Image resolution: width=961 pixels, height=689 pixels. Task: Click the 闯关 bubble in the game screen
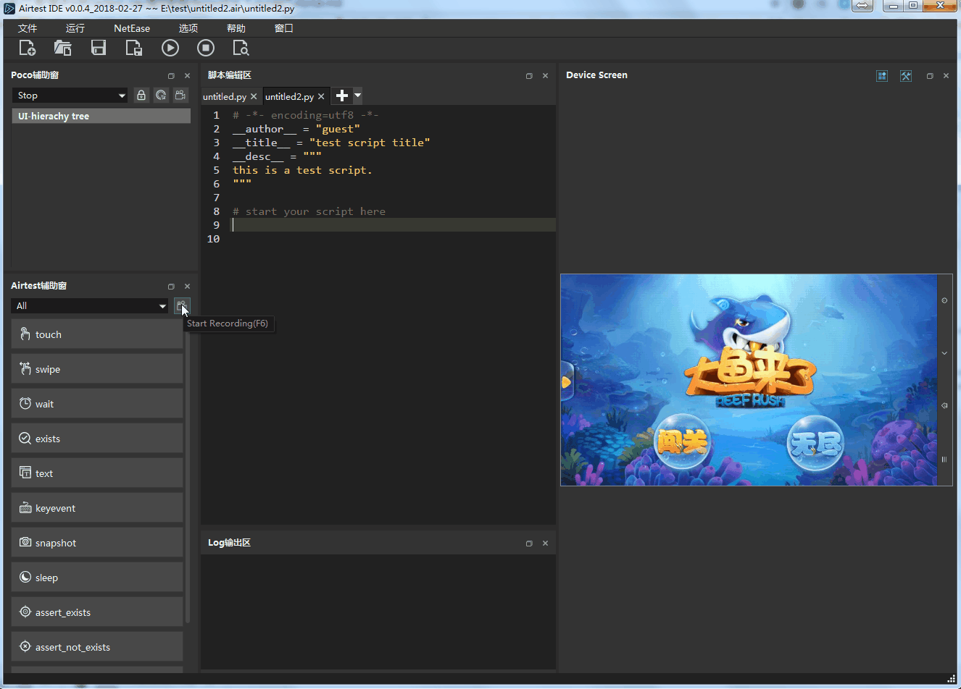[682, 441]
